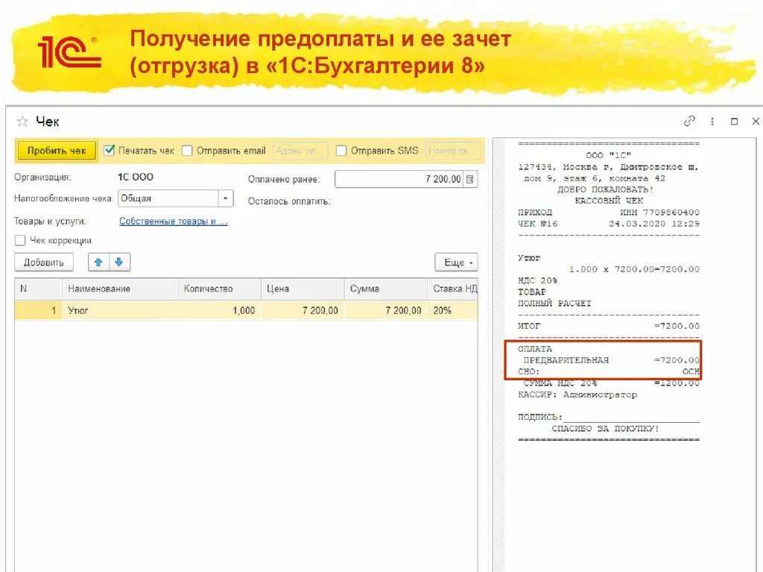Enable the Отправить SMS checkbox
This screenshot has width=763, height=572.
pos(341,151)
